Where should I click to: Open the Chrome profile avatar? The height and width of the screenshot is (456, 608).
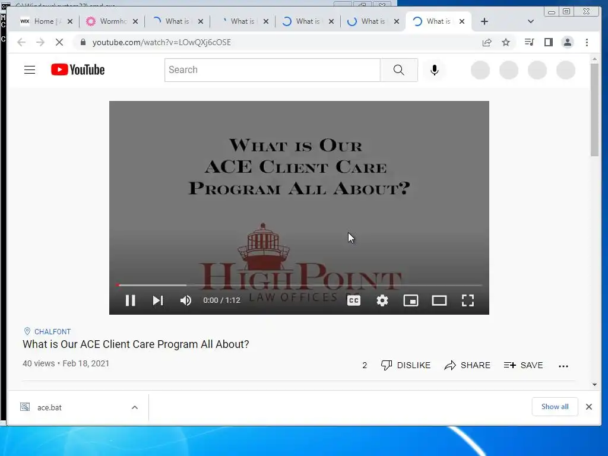[567, 42]
